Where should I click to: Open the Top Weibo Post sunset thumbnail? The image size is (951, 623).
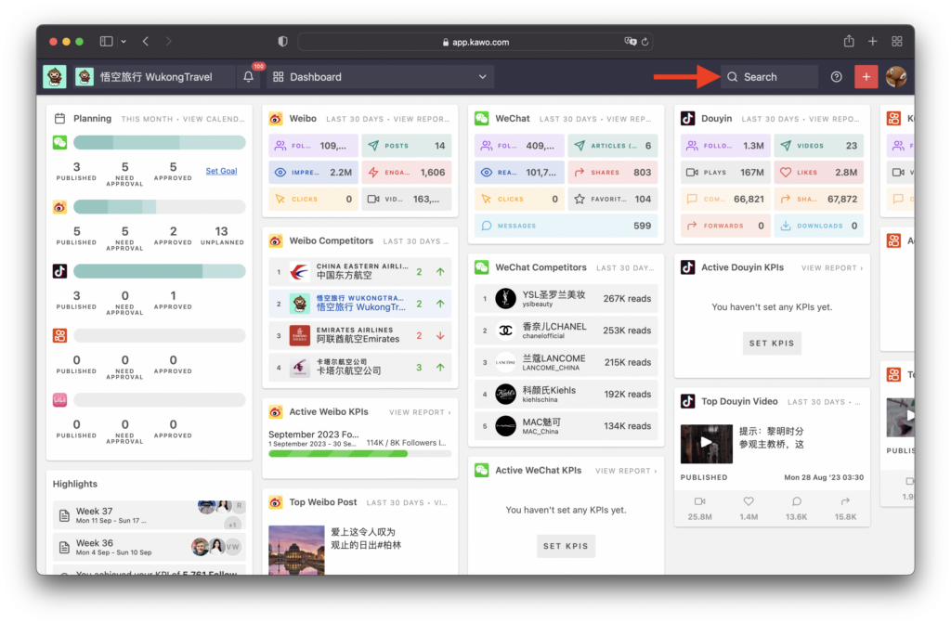[296, 550]
